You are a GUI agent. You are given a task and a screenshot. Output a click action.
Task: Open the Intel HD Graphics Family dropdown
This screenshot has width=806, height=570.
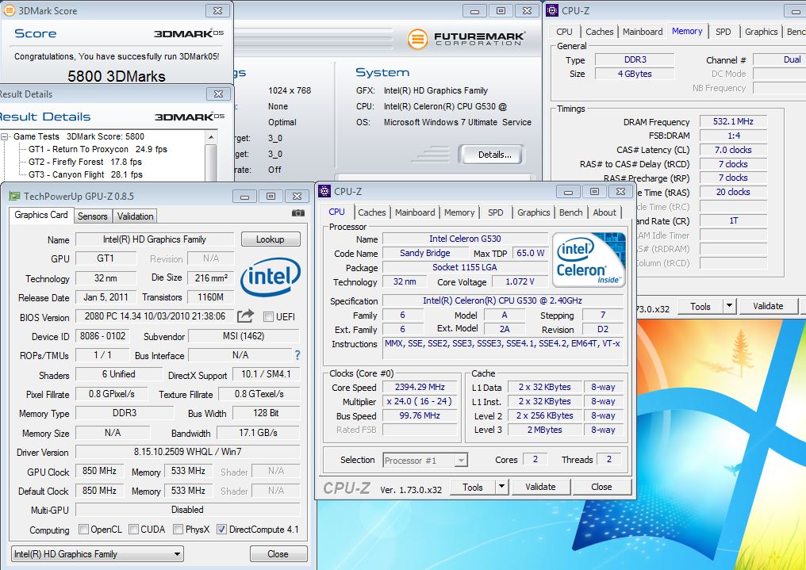point(97,554)
